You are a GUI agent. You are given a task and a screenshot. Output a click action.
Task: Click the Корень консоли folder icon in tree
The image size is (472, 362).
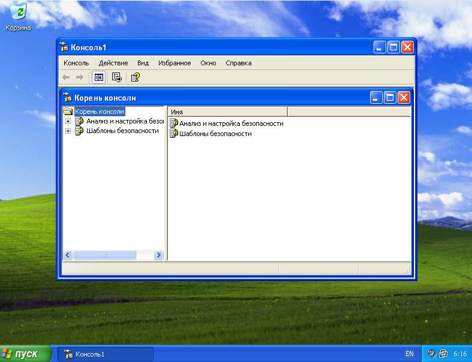[68, 111]
